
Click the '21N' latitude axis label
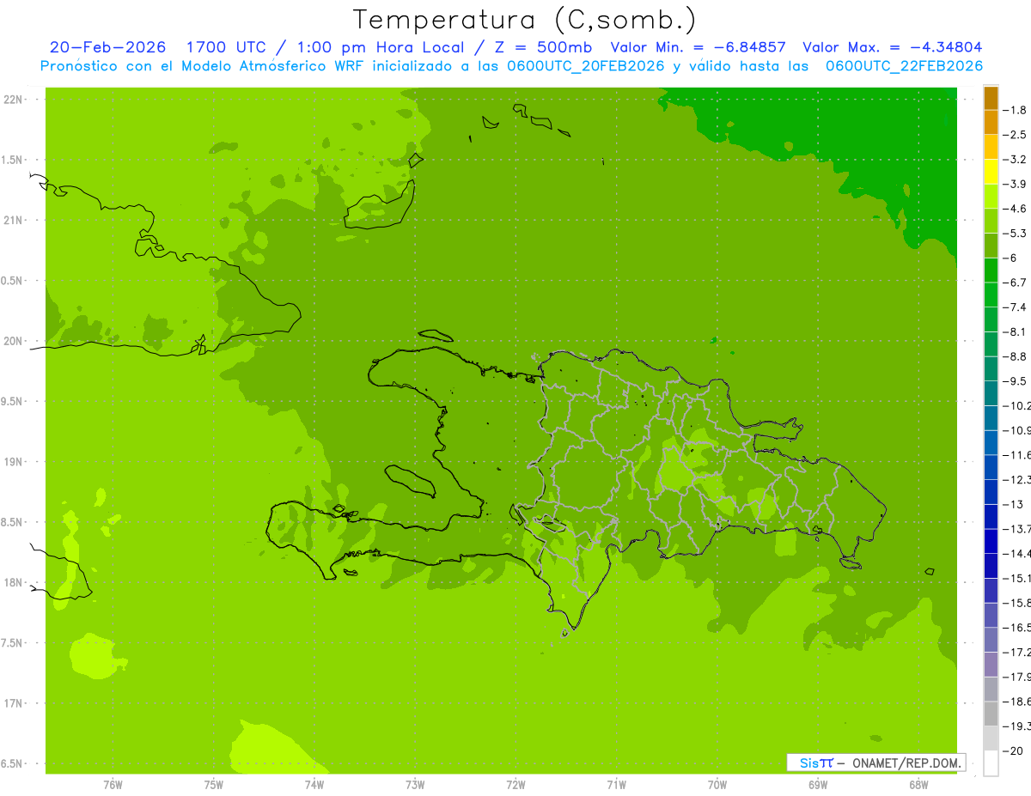[x=14, y=220]
